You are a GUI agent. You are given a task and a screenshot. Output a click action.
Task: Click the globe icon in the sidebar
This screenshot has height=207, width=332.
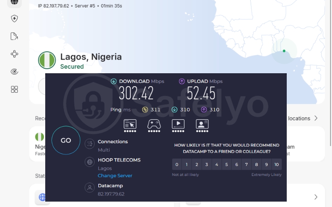[x=15, y=2]
